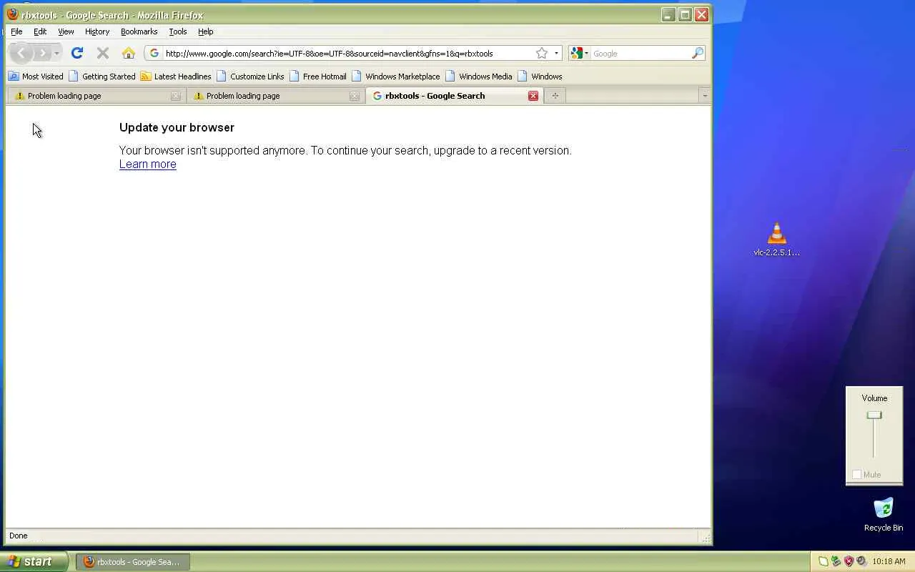The width and height of the screenshot is (915, 572).
Task: Click the magnifier icon in the search box
Action: tap(698, 53)
